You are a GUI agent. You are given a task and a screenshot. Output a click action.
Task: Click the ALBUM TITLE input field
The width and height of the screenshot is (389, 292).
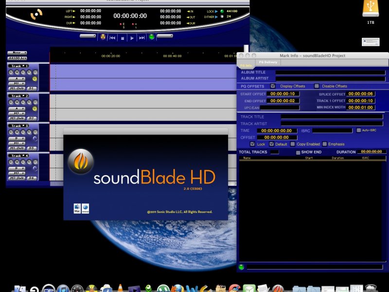(331, 72)
